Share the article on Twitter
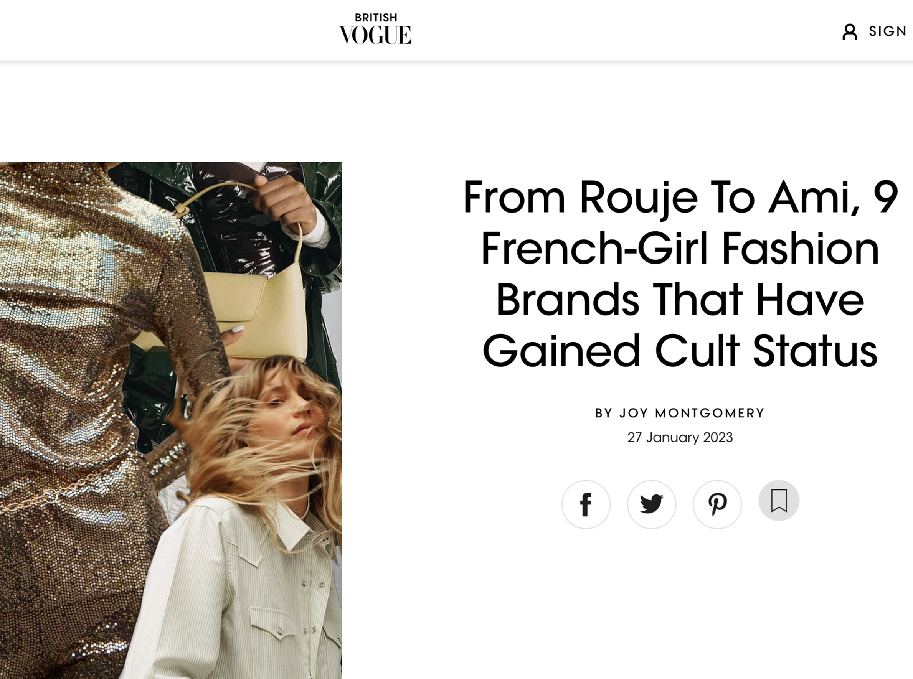Viewport: 913px width, 679px height. [x=652, y=504]
